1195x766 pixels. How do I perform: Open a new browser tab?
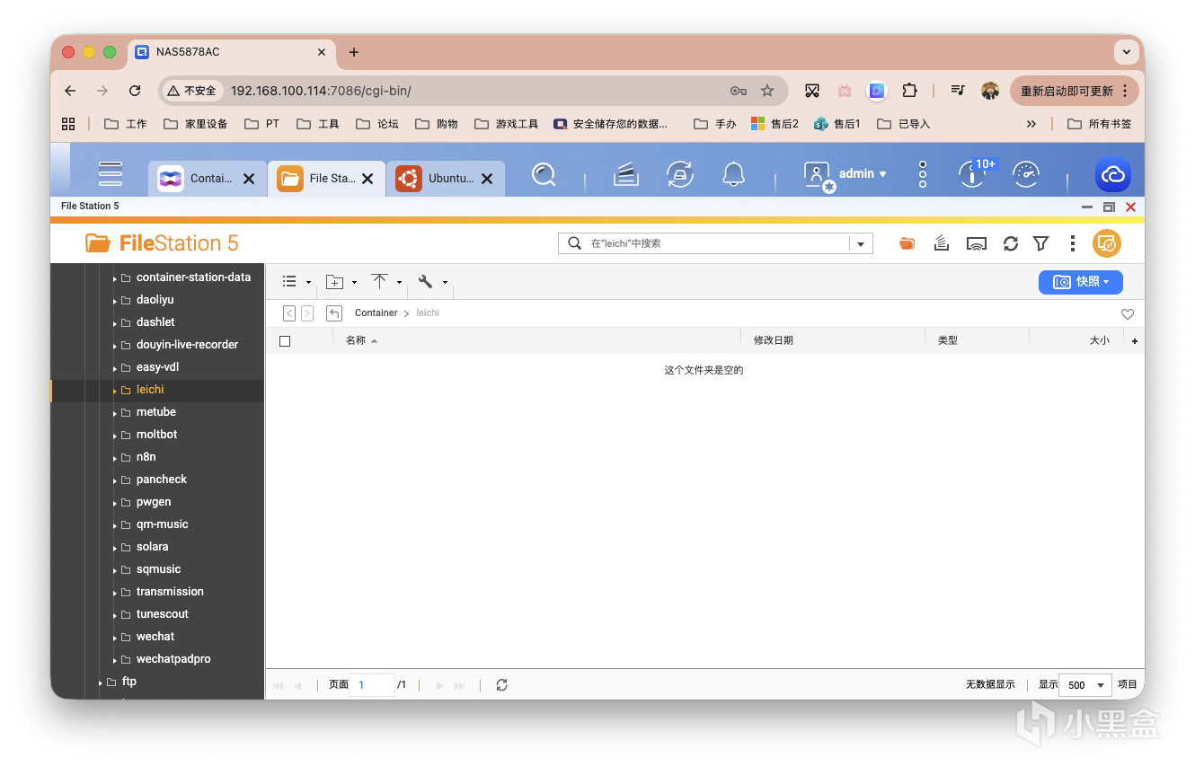click(354, 52)
